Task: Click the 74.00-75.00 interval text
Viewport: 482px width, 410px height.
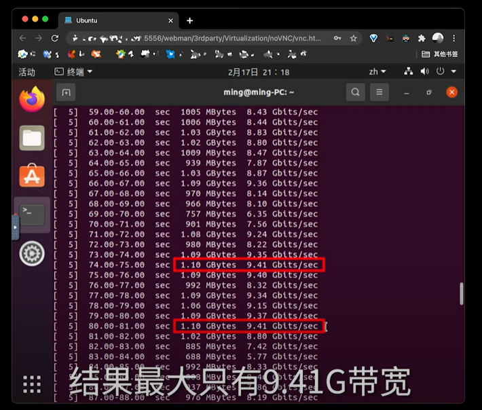Action: point(117,265)
